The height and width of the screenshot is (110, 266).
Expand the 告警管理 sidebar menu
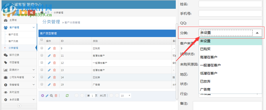(x=19, y=85)
